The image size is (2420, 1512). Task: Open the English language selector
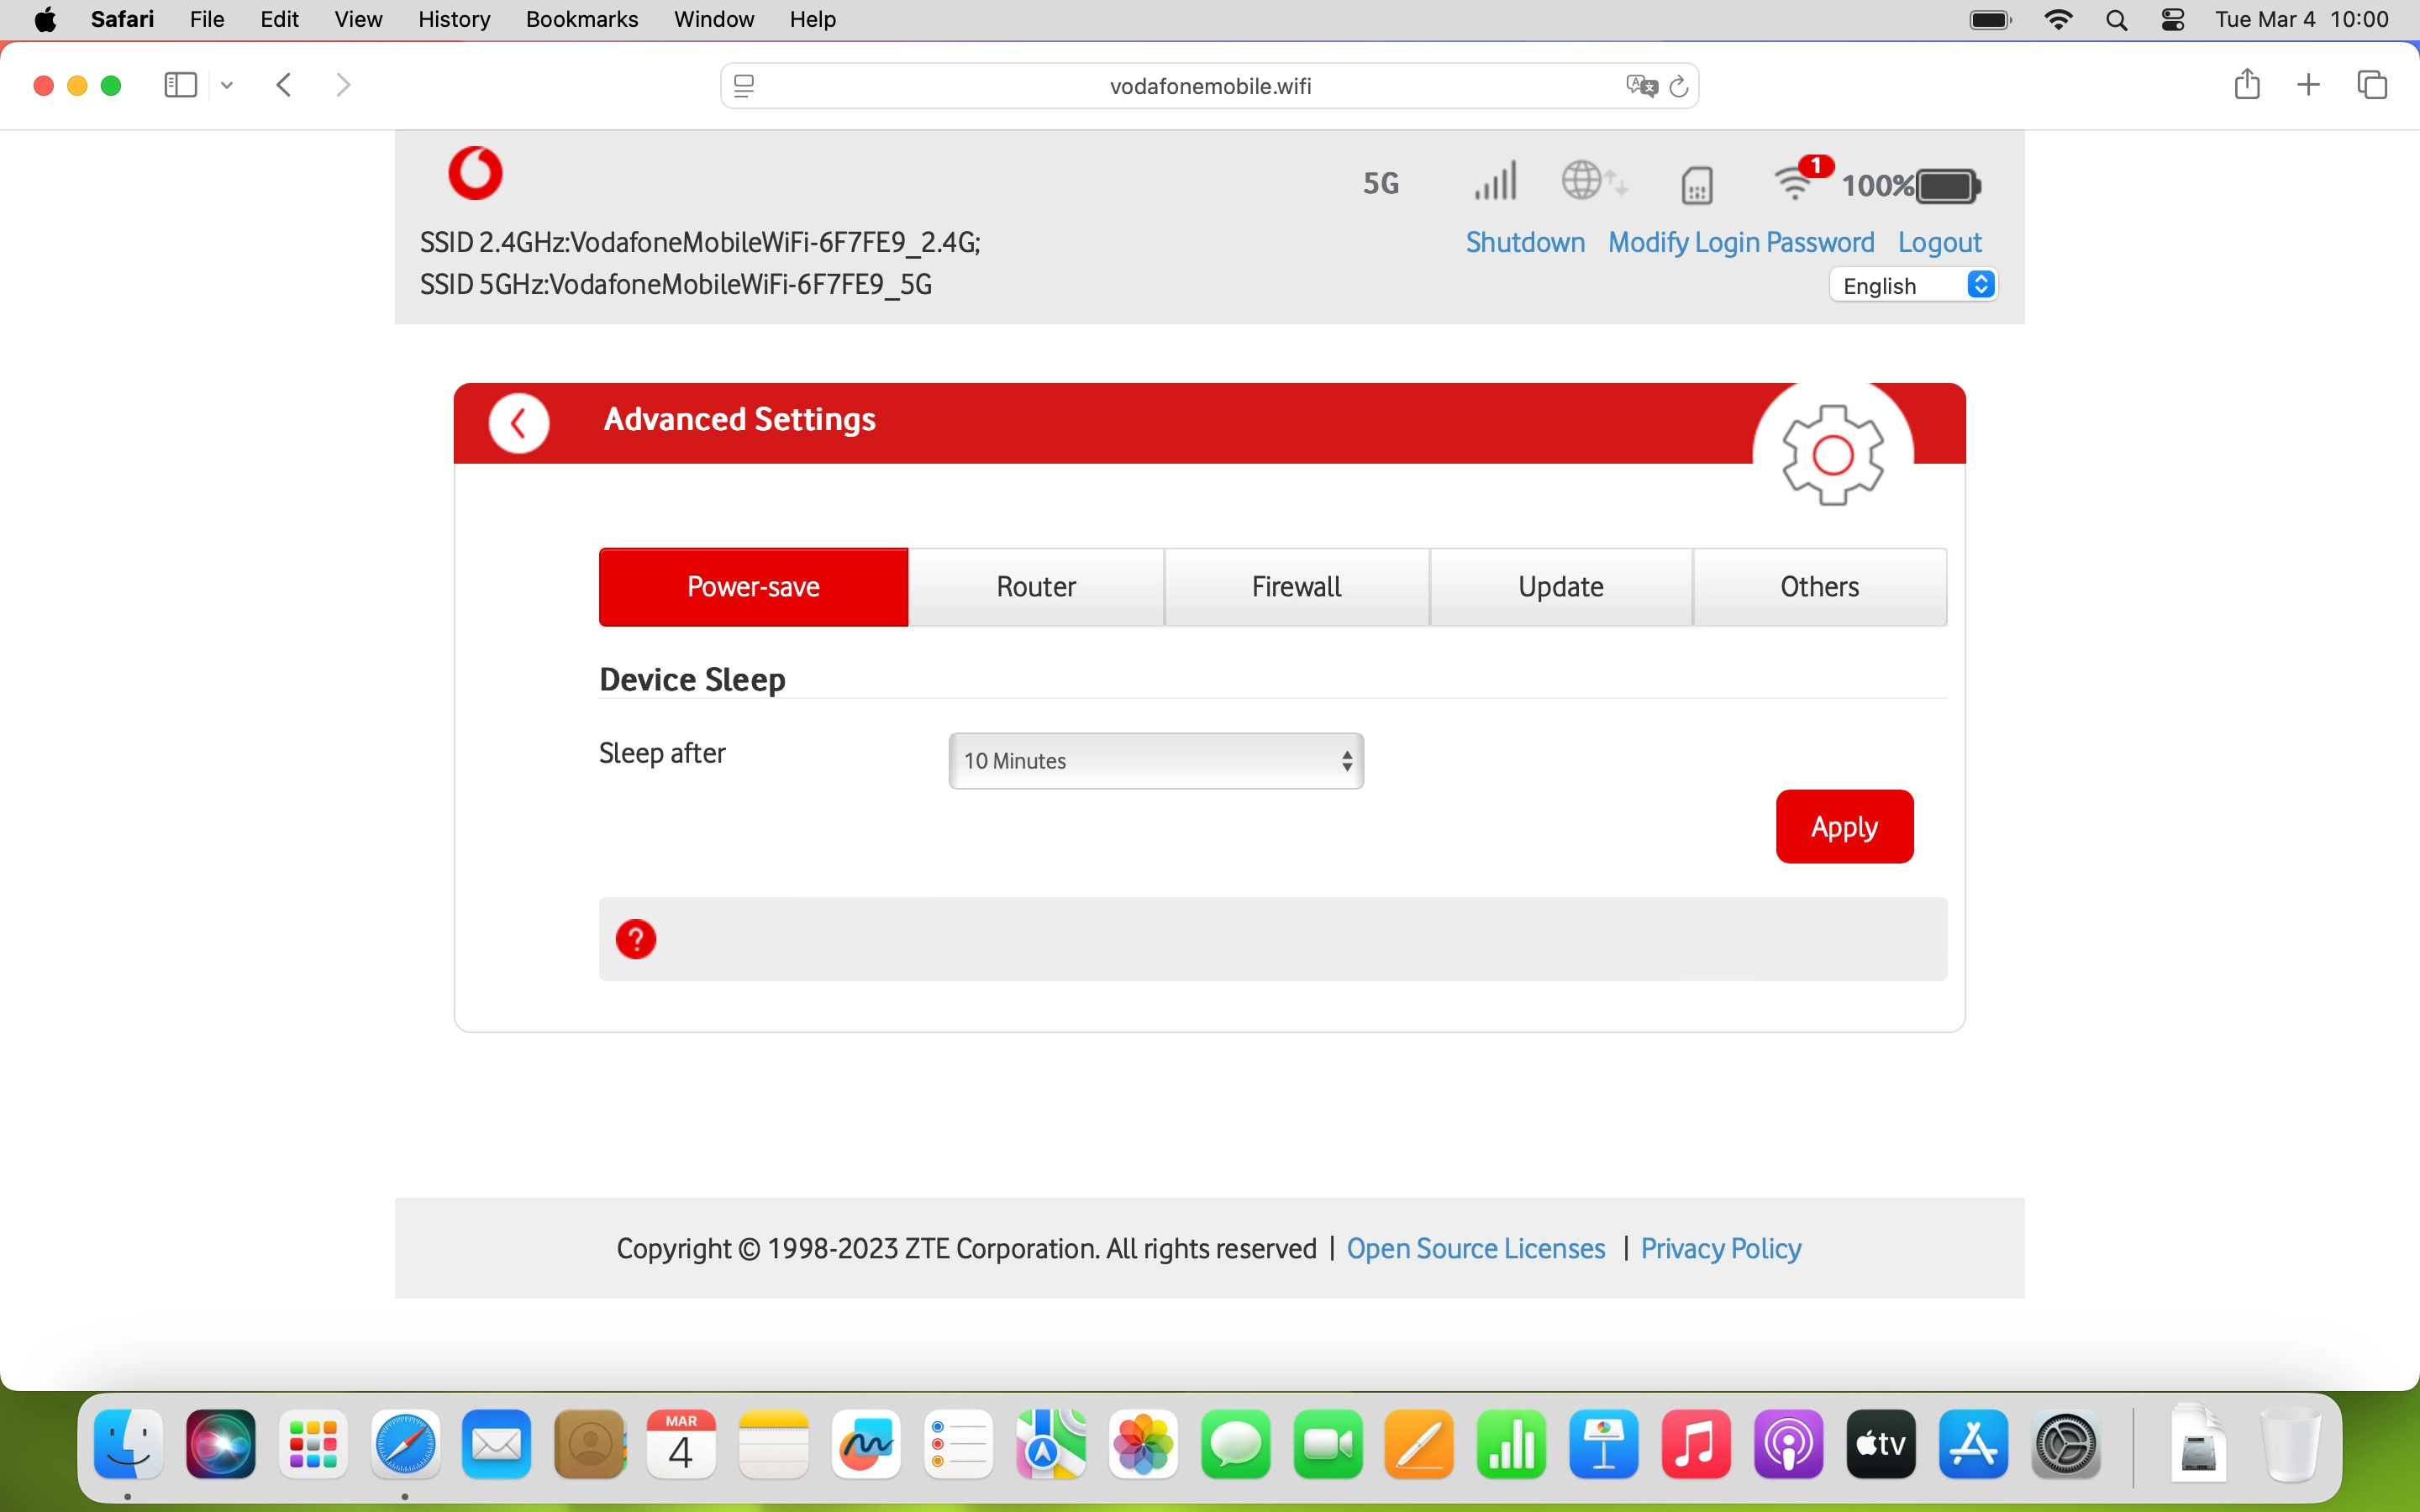coord(1914,286)
